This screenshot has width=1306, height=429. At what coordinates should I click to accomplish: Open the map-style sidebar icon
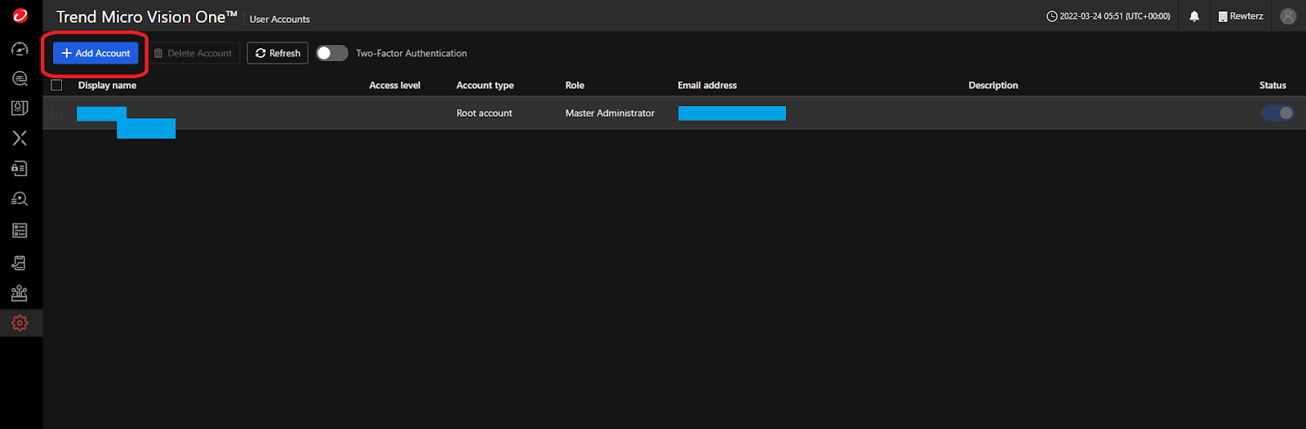click(20, 108)
